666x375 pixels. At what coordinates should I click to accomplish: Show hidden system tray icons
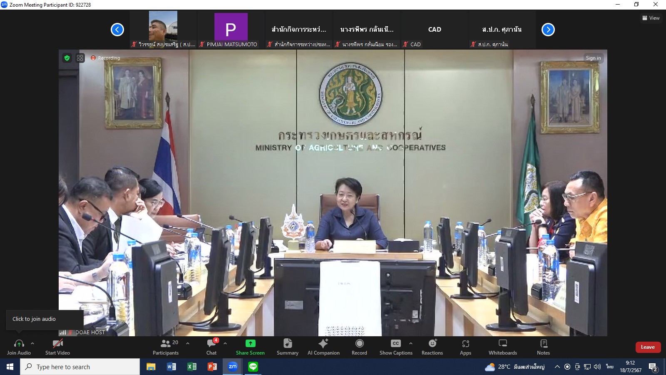tap(557, 367)
